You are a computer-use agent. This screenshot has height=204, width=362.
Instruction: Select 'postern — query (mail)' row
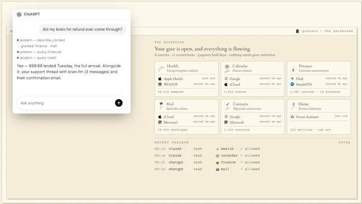pos(37,58)
